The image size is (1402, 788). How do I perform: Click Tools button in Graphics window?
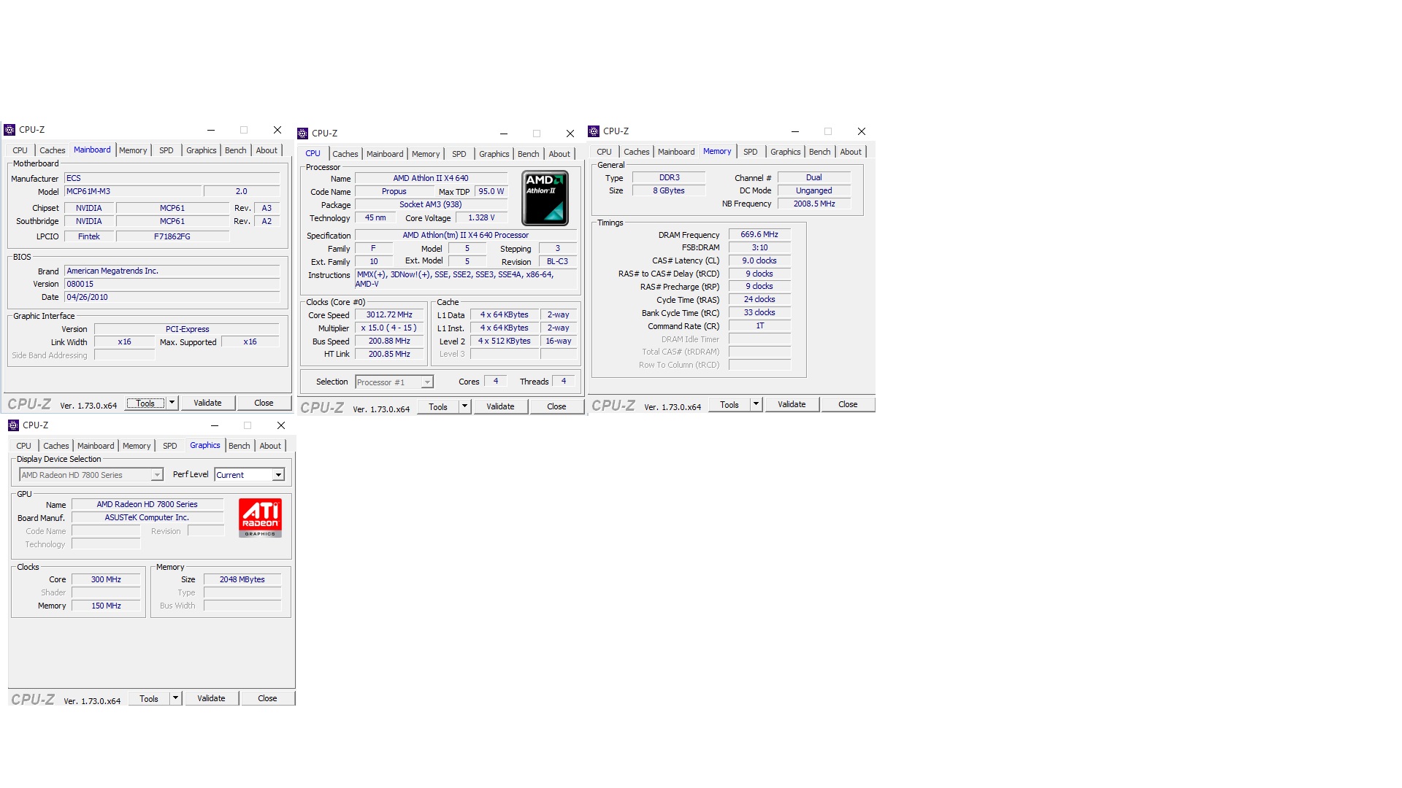pos(149,698)
